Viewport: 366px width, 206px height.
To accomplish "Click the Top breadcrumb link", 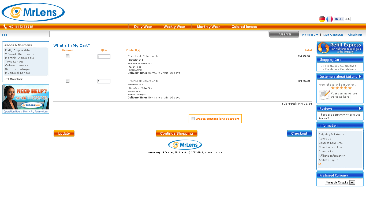I will click(x=4, y=35).
